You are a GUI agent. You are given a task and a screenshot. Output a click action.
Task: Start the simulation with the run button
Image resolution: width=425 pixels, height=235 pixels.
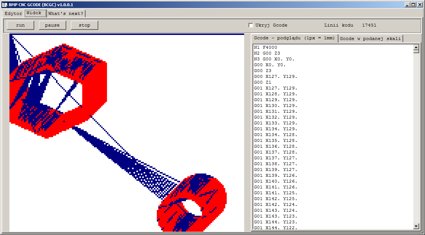click(20, 25)
